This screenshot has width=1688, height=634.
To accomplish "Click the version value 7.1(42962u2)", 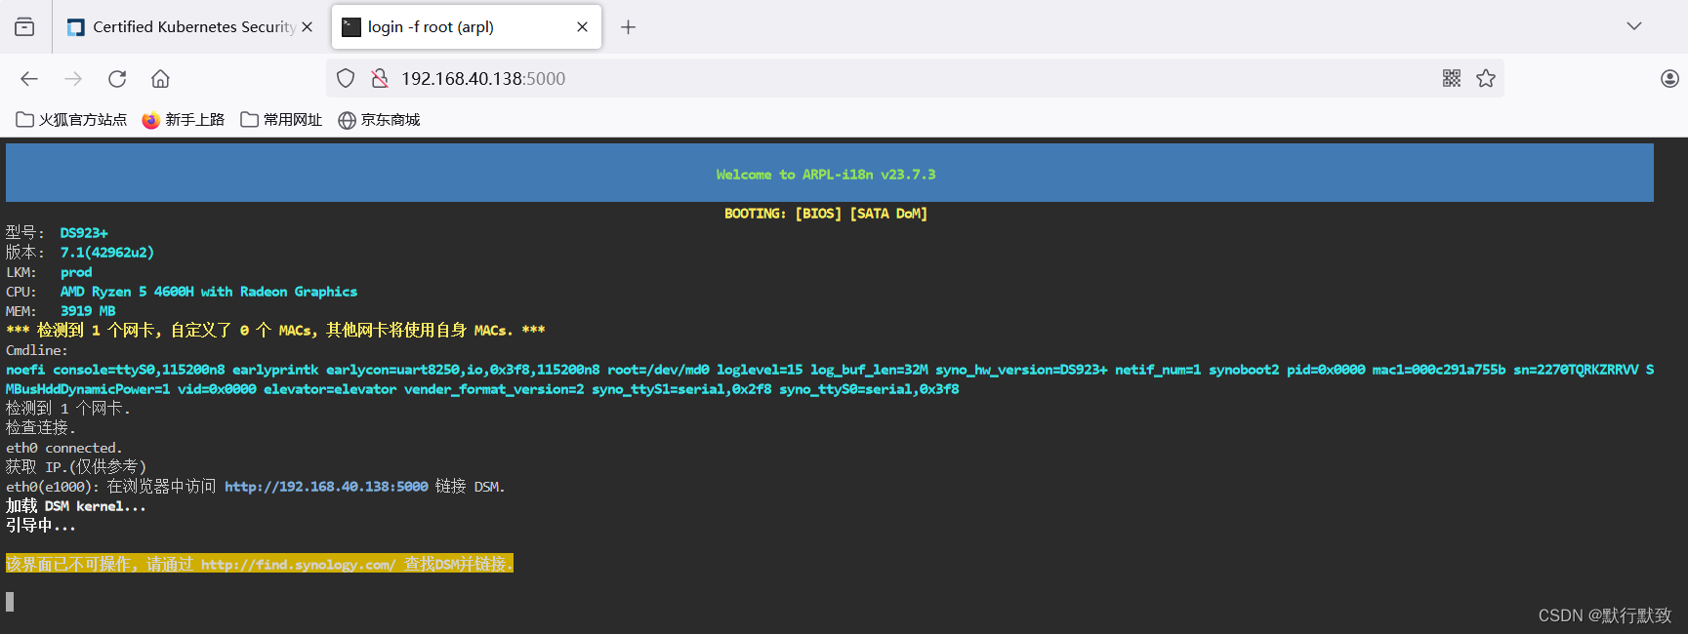I will tap(107, 253).
